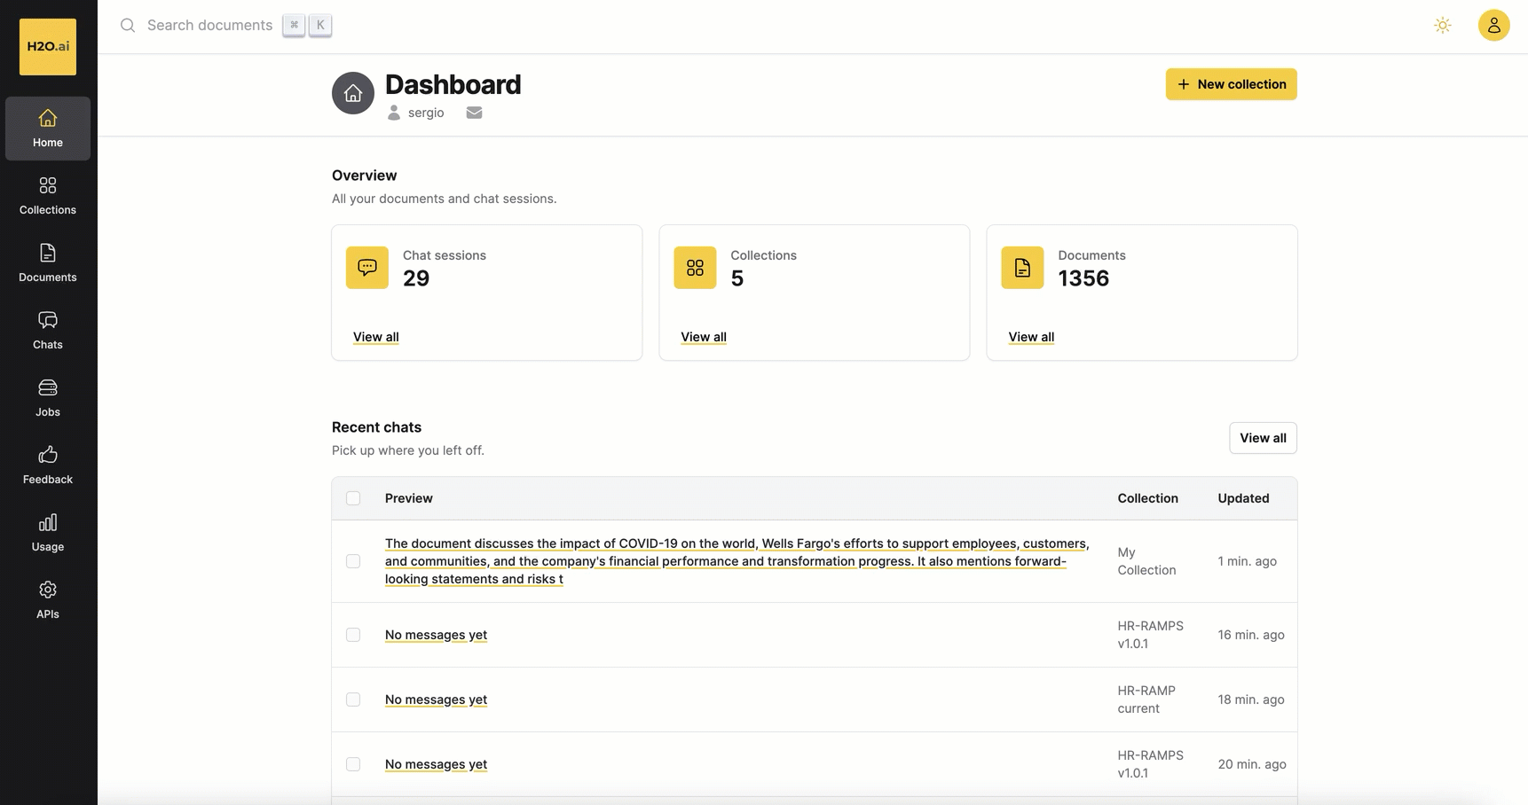This screenshot has width=1528, height=805.
Task: Toggle the light/dark theme sun icon
Action: (x=1443, y=26)
